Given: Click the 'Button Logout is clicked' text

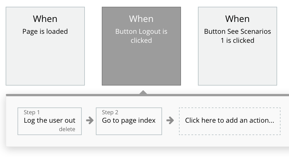Looking at the screenshot, I should coord(141,36).
